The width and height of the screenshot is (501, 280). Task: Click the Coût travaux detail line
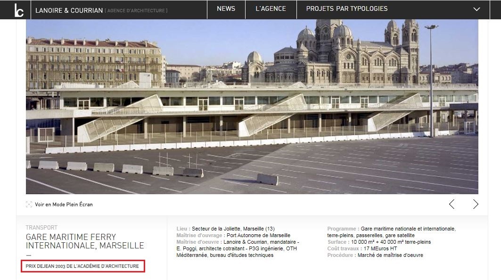coord(362,248)
